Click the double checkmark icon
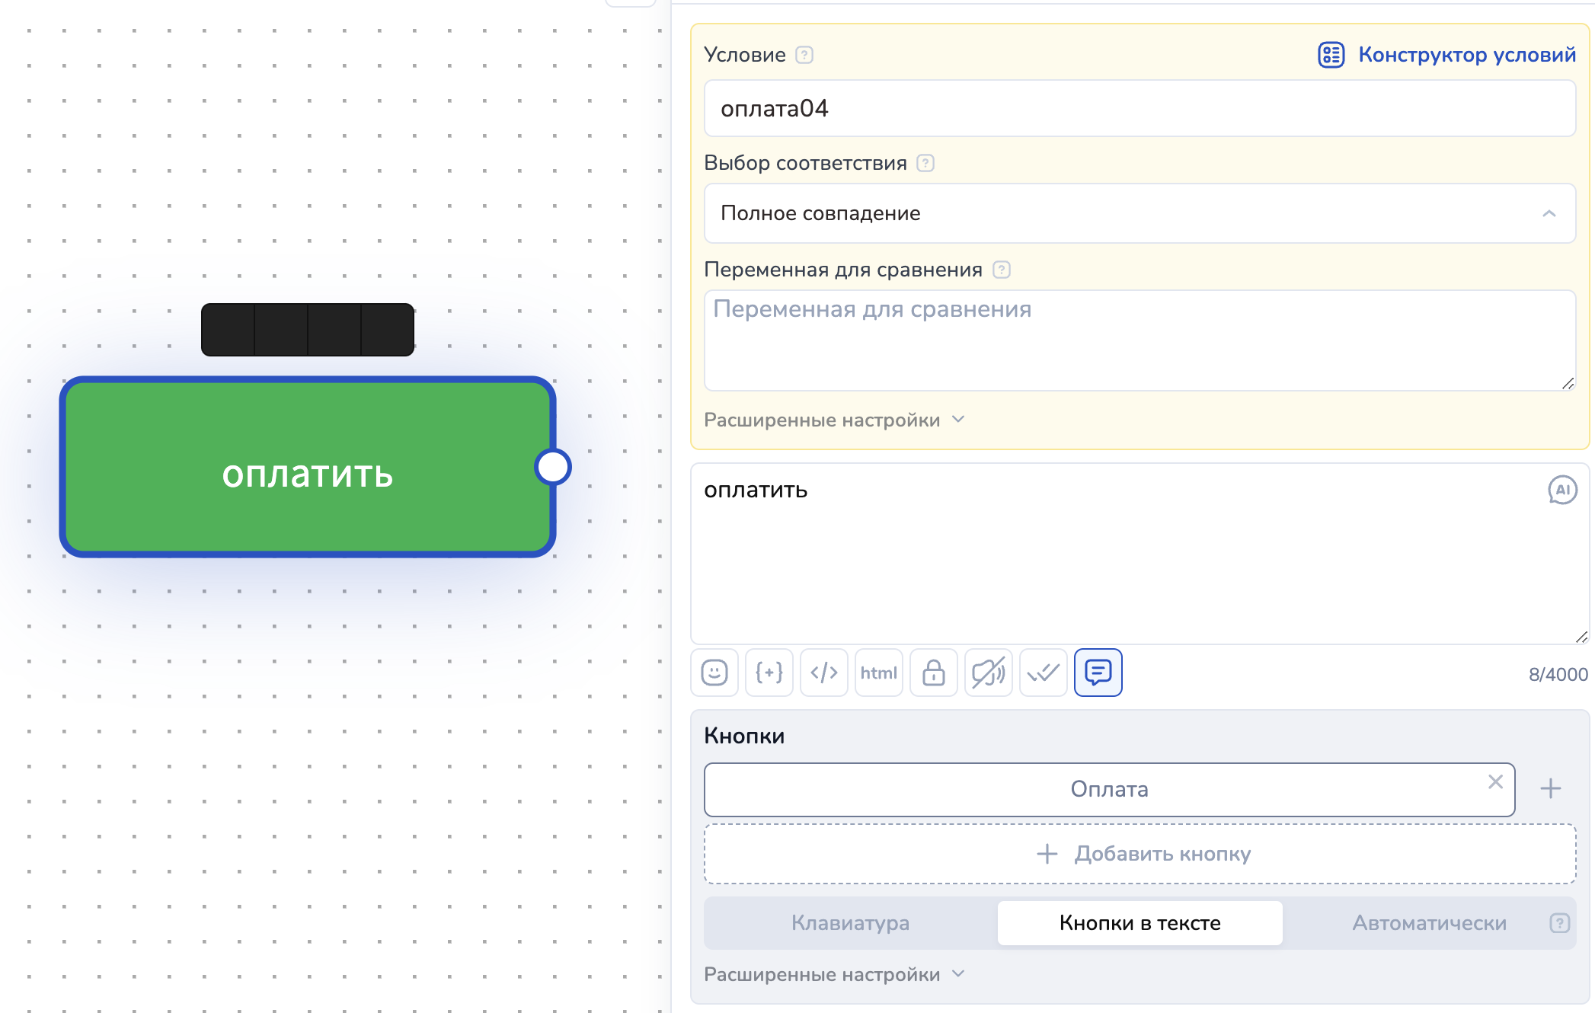This screenshot has height=1013, width=1595. coord(1043,673)
